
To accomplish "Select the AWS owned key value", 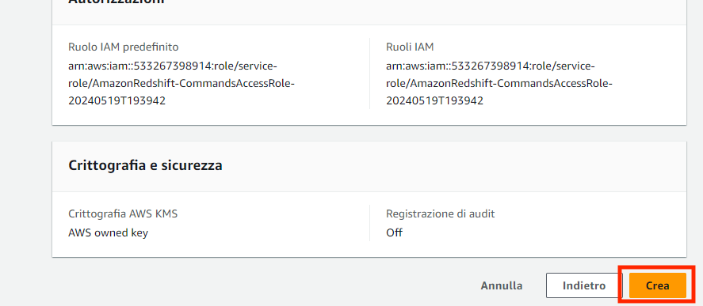I will (108, 232).
